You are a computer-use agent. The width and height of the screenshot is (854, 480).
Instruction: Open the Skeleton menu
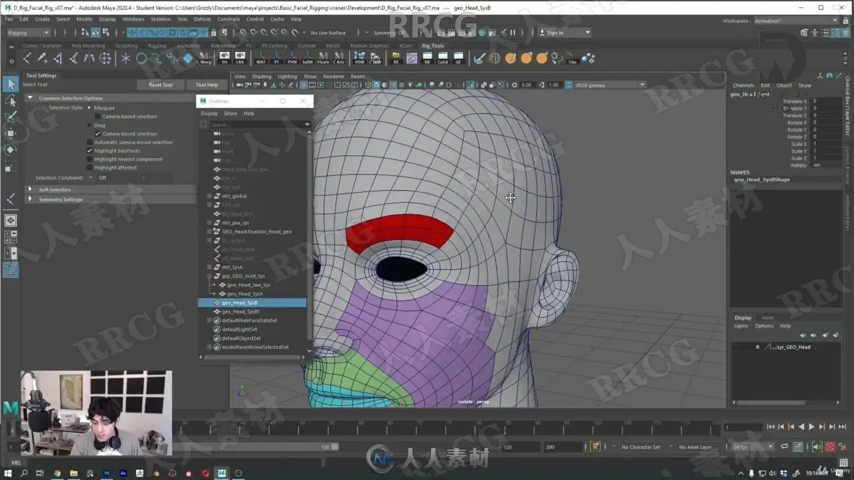(x=160, y=19)
